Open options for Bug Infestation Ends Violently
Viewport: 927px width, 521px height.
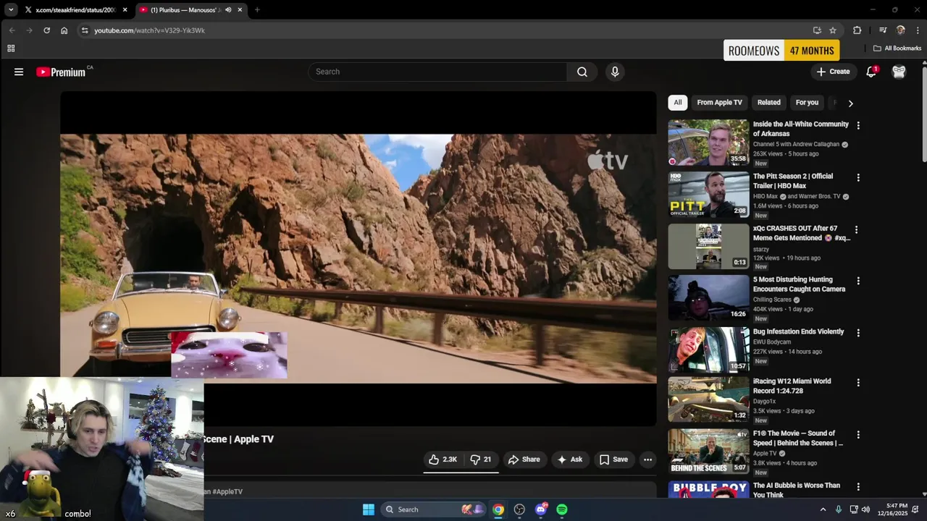click(858, 333)
